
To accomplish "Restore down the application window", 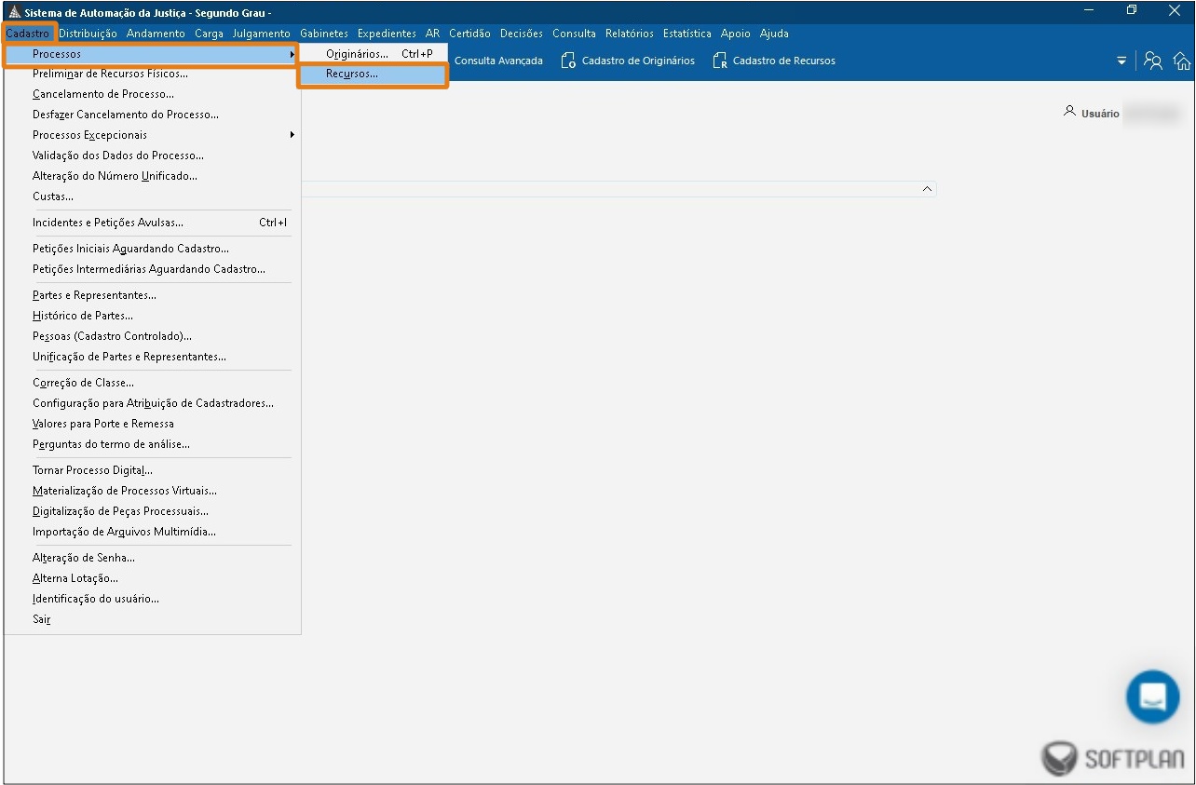I will (1131, 11).
